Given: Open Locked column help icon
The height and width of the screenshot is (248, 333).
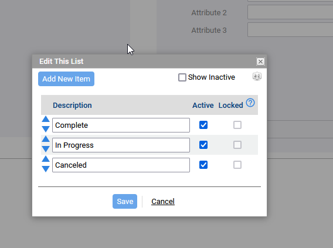Looking at the screenshot, I should (250, 103).
